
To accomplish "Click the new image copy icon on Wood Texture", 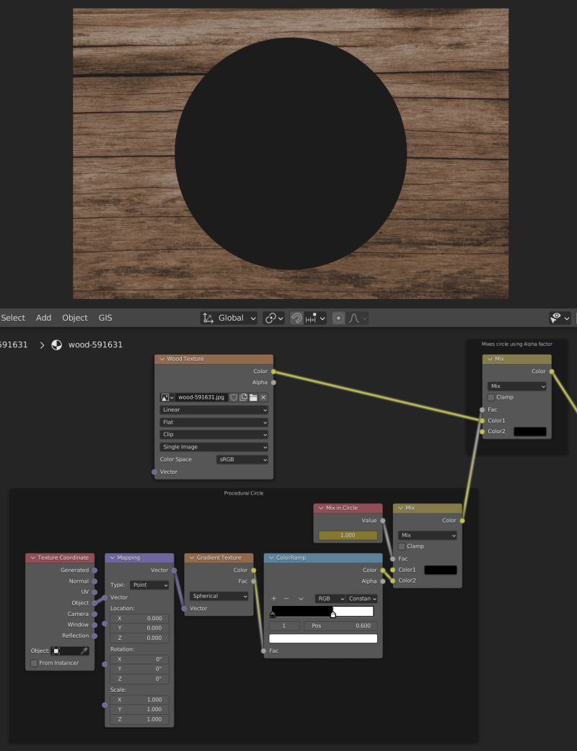I will click(244, 397).
